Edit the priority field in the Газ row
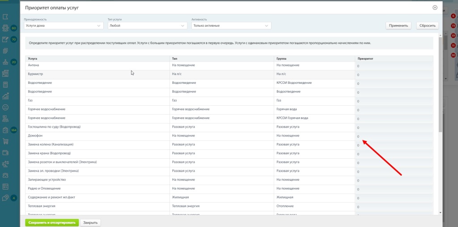The image size is (458, 227). 394,101
